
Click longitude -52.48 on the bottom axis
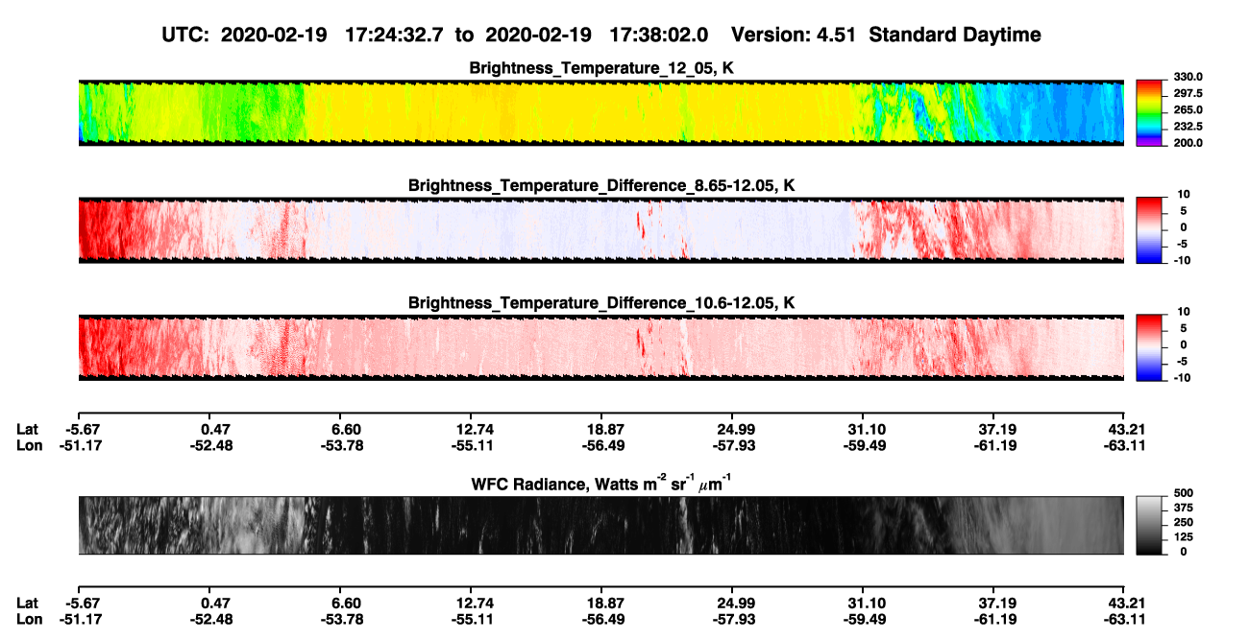point(211,619)
